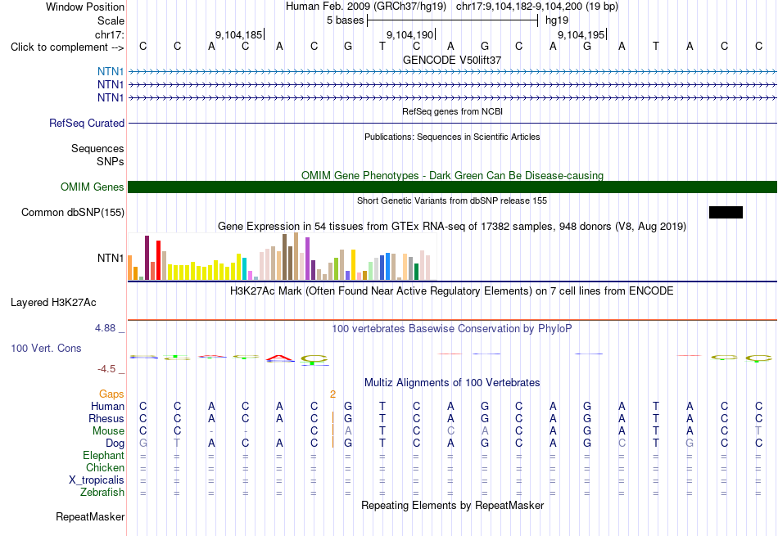Open 'H3K27Ac Mark' ENCODE track title

coord(452,291)
